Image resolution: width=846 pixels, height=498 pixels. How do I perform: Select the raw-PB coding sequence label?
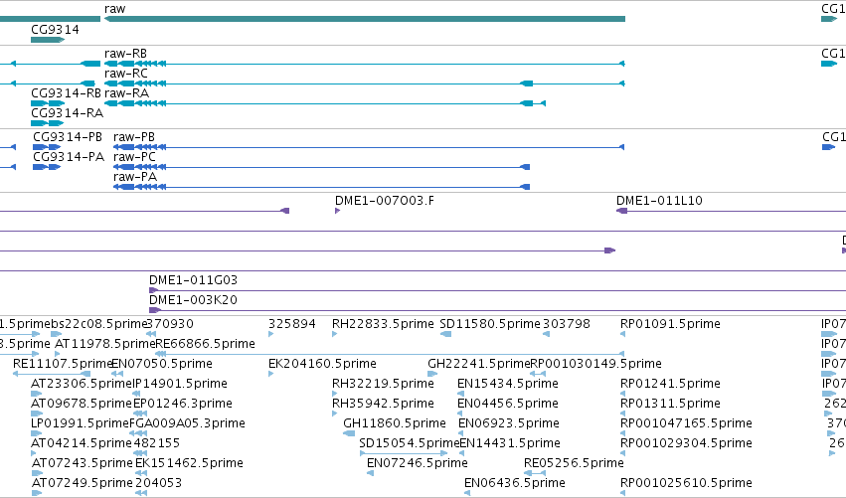pos(134,137)
